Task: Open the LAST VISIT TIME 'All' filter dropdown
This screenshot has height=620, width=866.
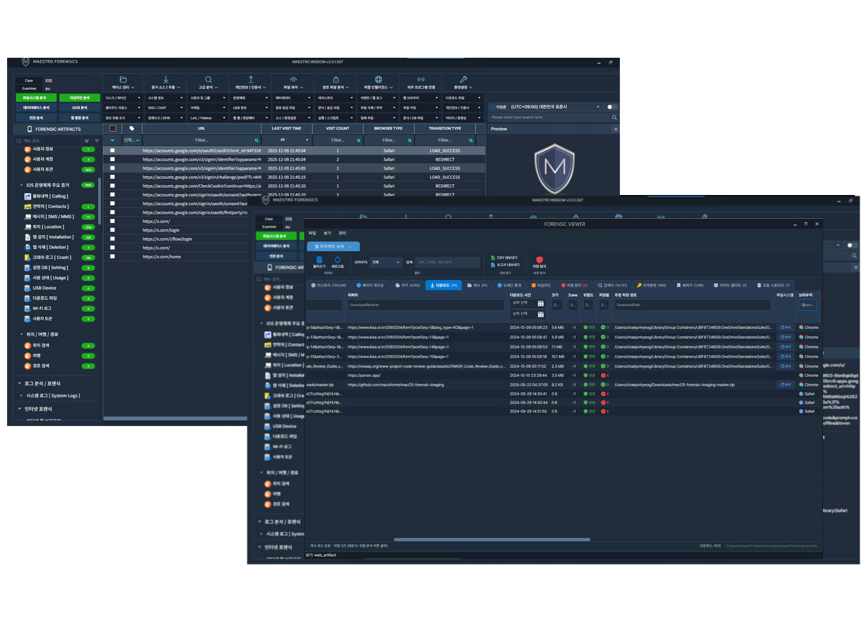Action: pyautogui.click(x=287, y=140)
